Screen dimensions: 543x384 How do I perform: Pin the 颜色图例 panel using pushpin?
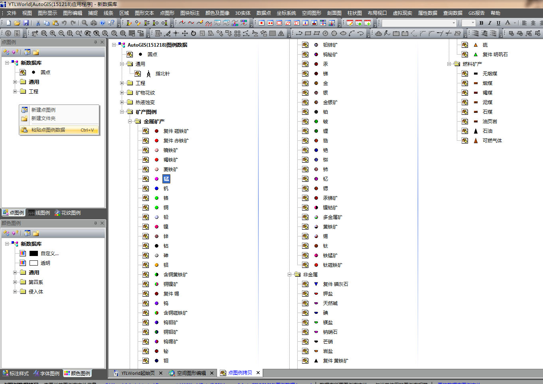click(x=95, y=223)
